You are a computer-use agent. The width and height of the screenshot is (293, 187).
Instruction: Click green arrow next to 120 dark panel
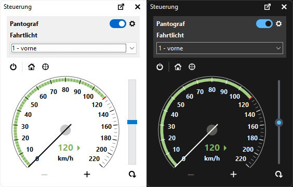coord(225,148)
